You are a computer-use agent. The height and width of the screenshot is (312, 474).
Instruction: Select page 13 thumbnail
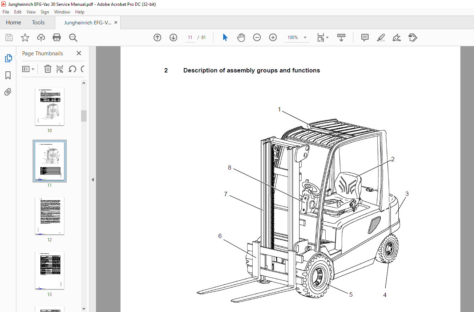49,270
